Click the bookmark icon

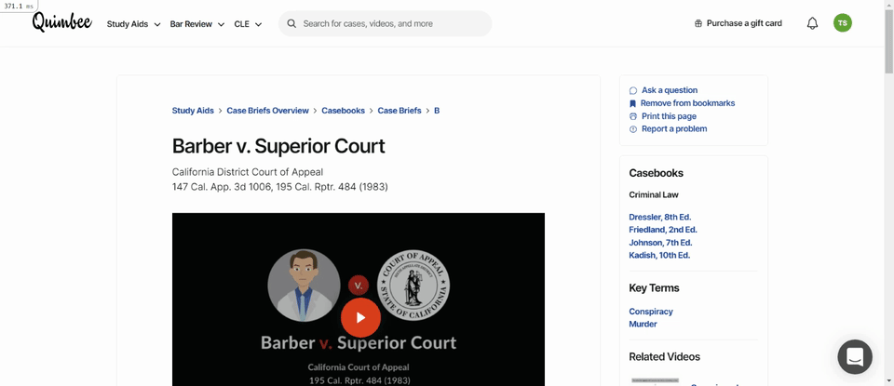tap(632, 103)
